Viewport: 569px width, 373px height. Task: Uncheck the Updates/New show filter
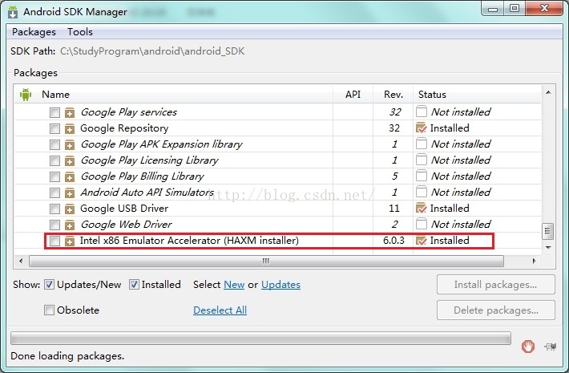coord(49,285)
